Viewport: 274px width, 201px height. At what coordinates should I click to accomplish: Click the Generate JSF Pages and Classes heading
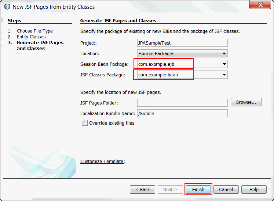point(118,20)
